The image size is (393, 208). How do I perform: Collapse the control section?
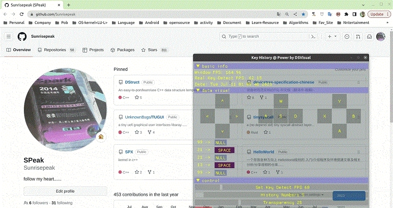(x=198, y=180)
